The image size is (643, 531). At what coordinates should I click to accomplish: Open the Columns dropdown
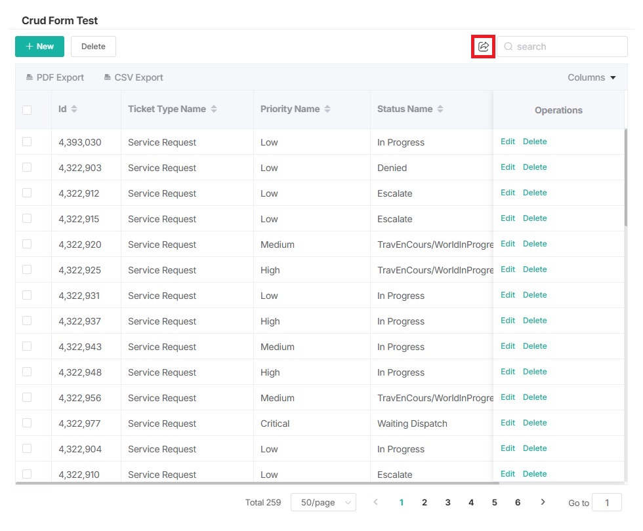tap(592, 77)
